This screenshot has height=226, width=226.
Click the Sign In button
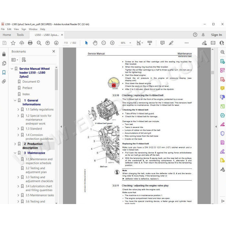pyautogui.click(x=217, y=35)
